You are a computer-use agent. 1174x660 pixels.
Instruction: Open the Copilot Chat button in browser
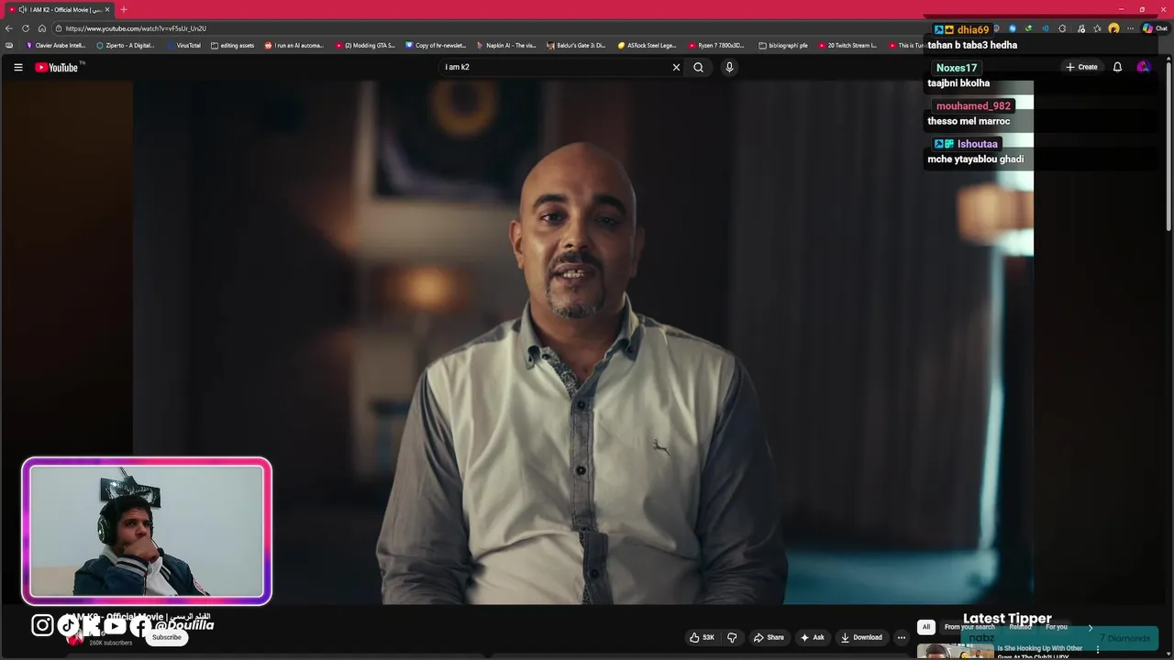(1155, 28)
